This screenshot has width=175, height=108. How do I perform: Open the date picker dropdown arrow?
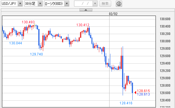click(95, 4)
